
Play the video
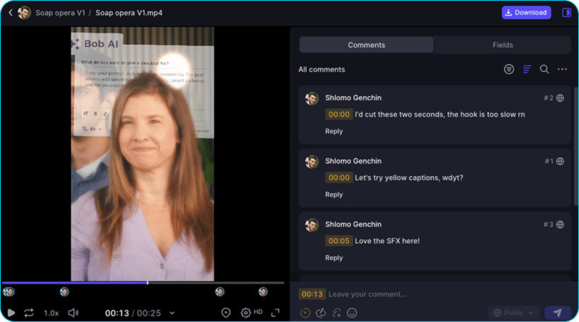pyautogui.click(x=11, y=313)
